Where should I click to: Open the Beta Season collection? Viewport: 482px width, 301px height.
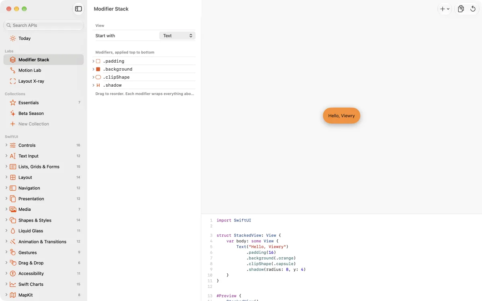(44, 113)
